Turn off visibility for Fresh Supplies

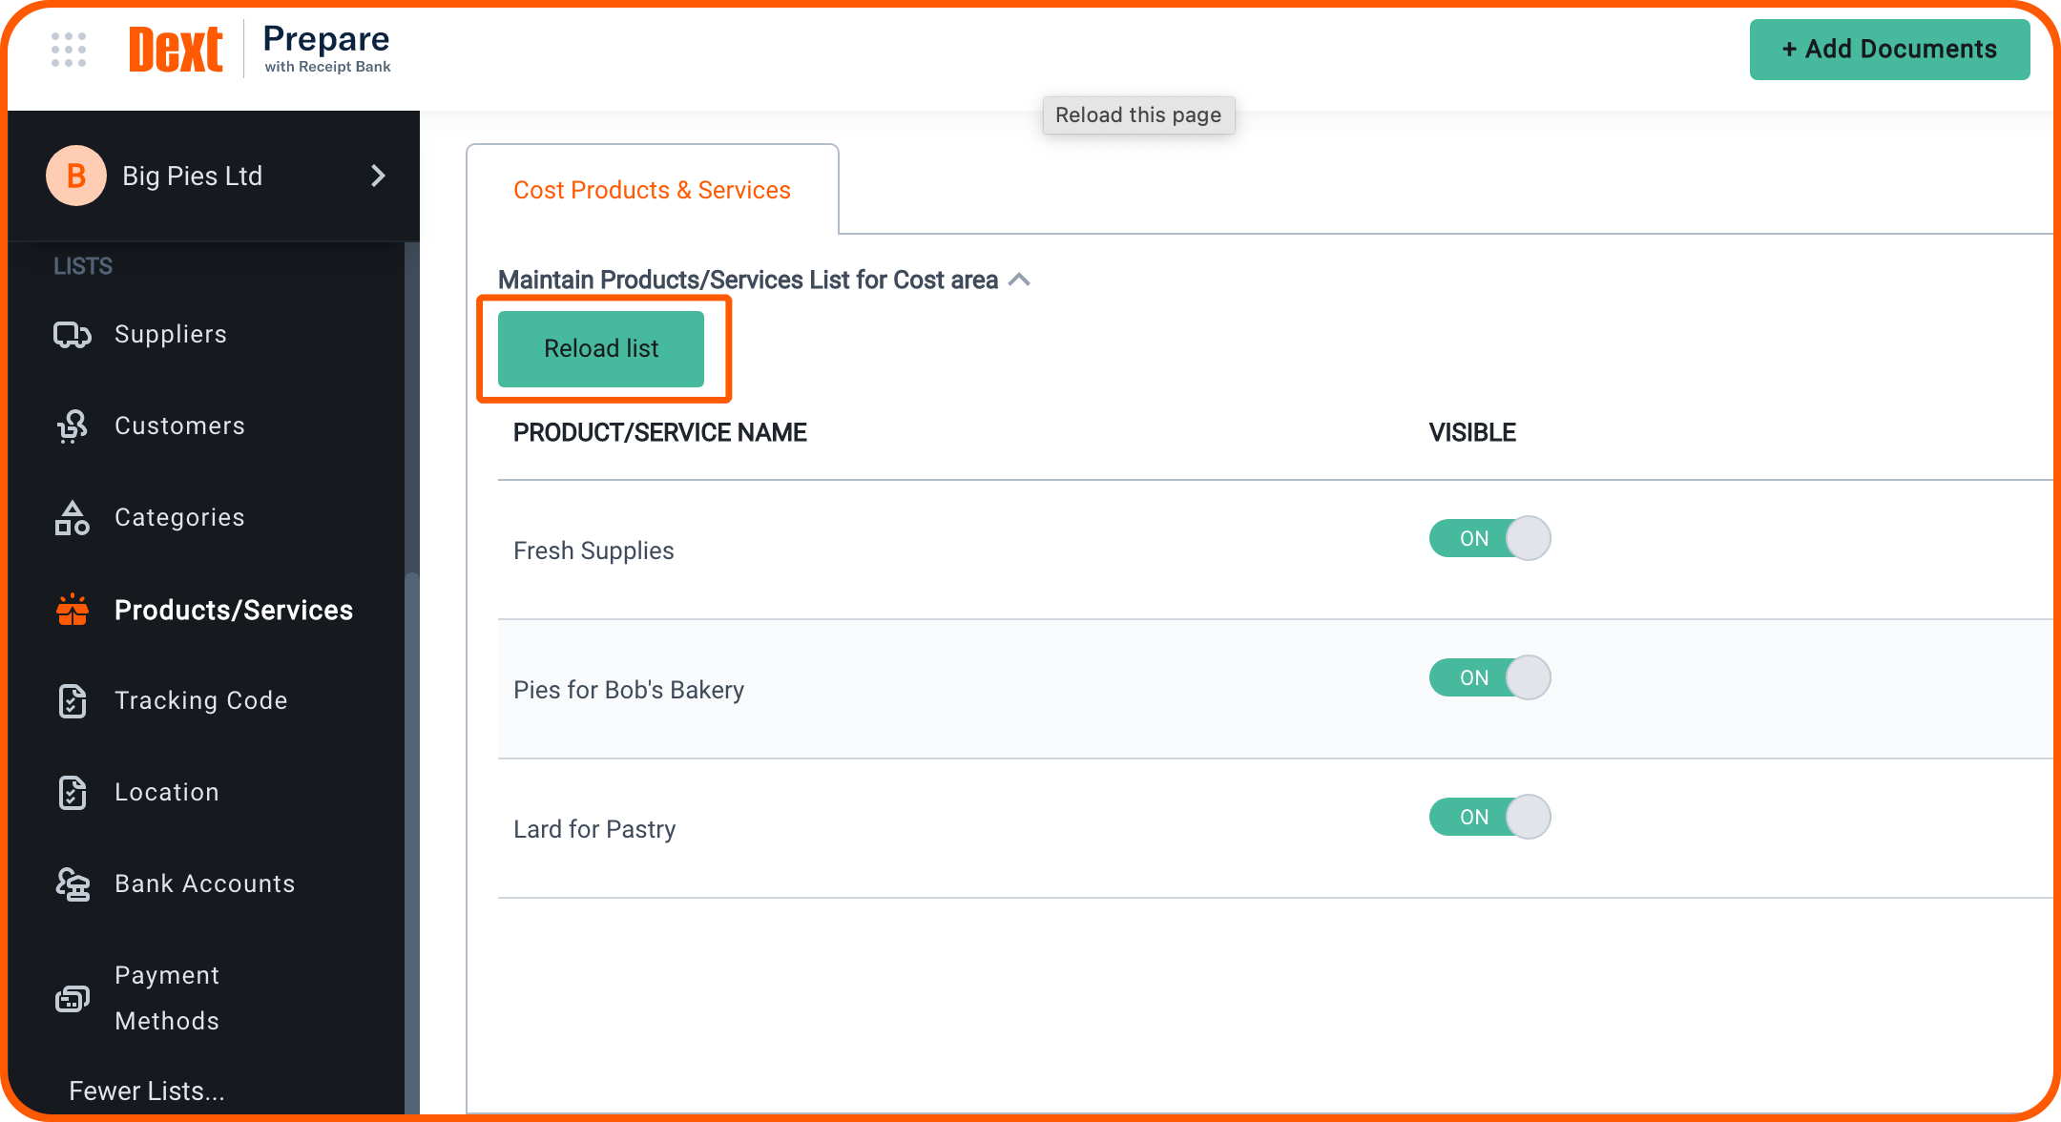1489,539
